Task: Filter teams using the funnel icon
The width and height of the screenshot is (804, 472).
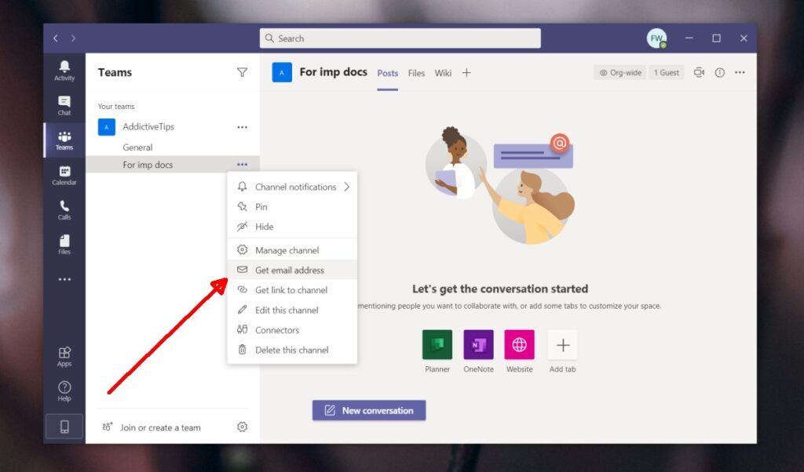Action: click(x=242, y=72)
